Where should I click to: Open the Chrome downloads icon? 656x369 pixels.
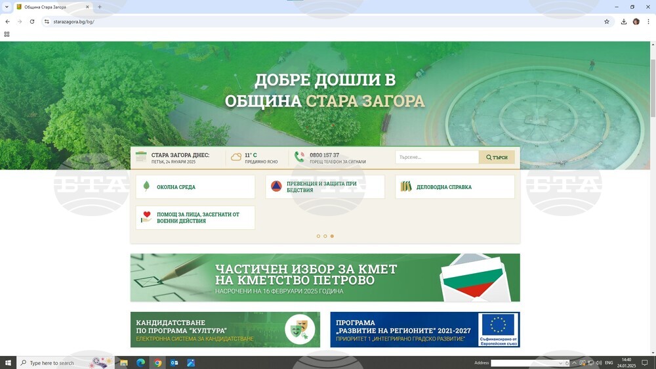pyautogui.click(x=624, y=22)
